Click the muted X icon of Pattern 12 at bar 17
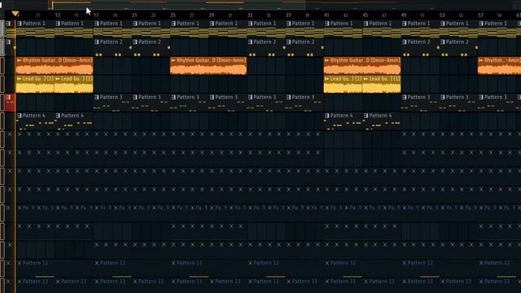This screenshot has width=521, height=293. 96,263
